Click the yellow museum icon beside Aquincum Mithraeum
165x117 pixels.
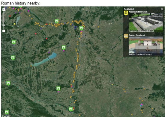[126, 13]
